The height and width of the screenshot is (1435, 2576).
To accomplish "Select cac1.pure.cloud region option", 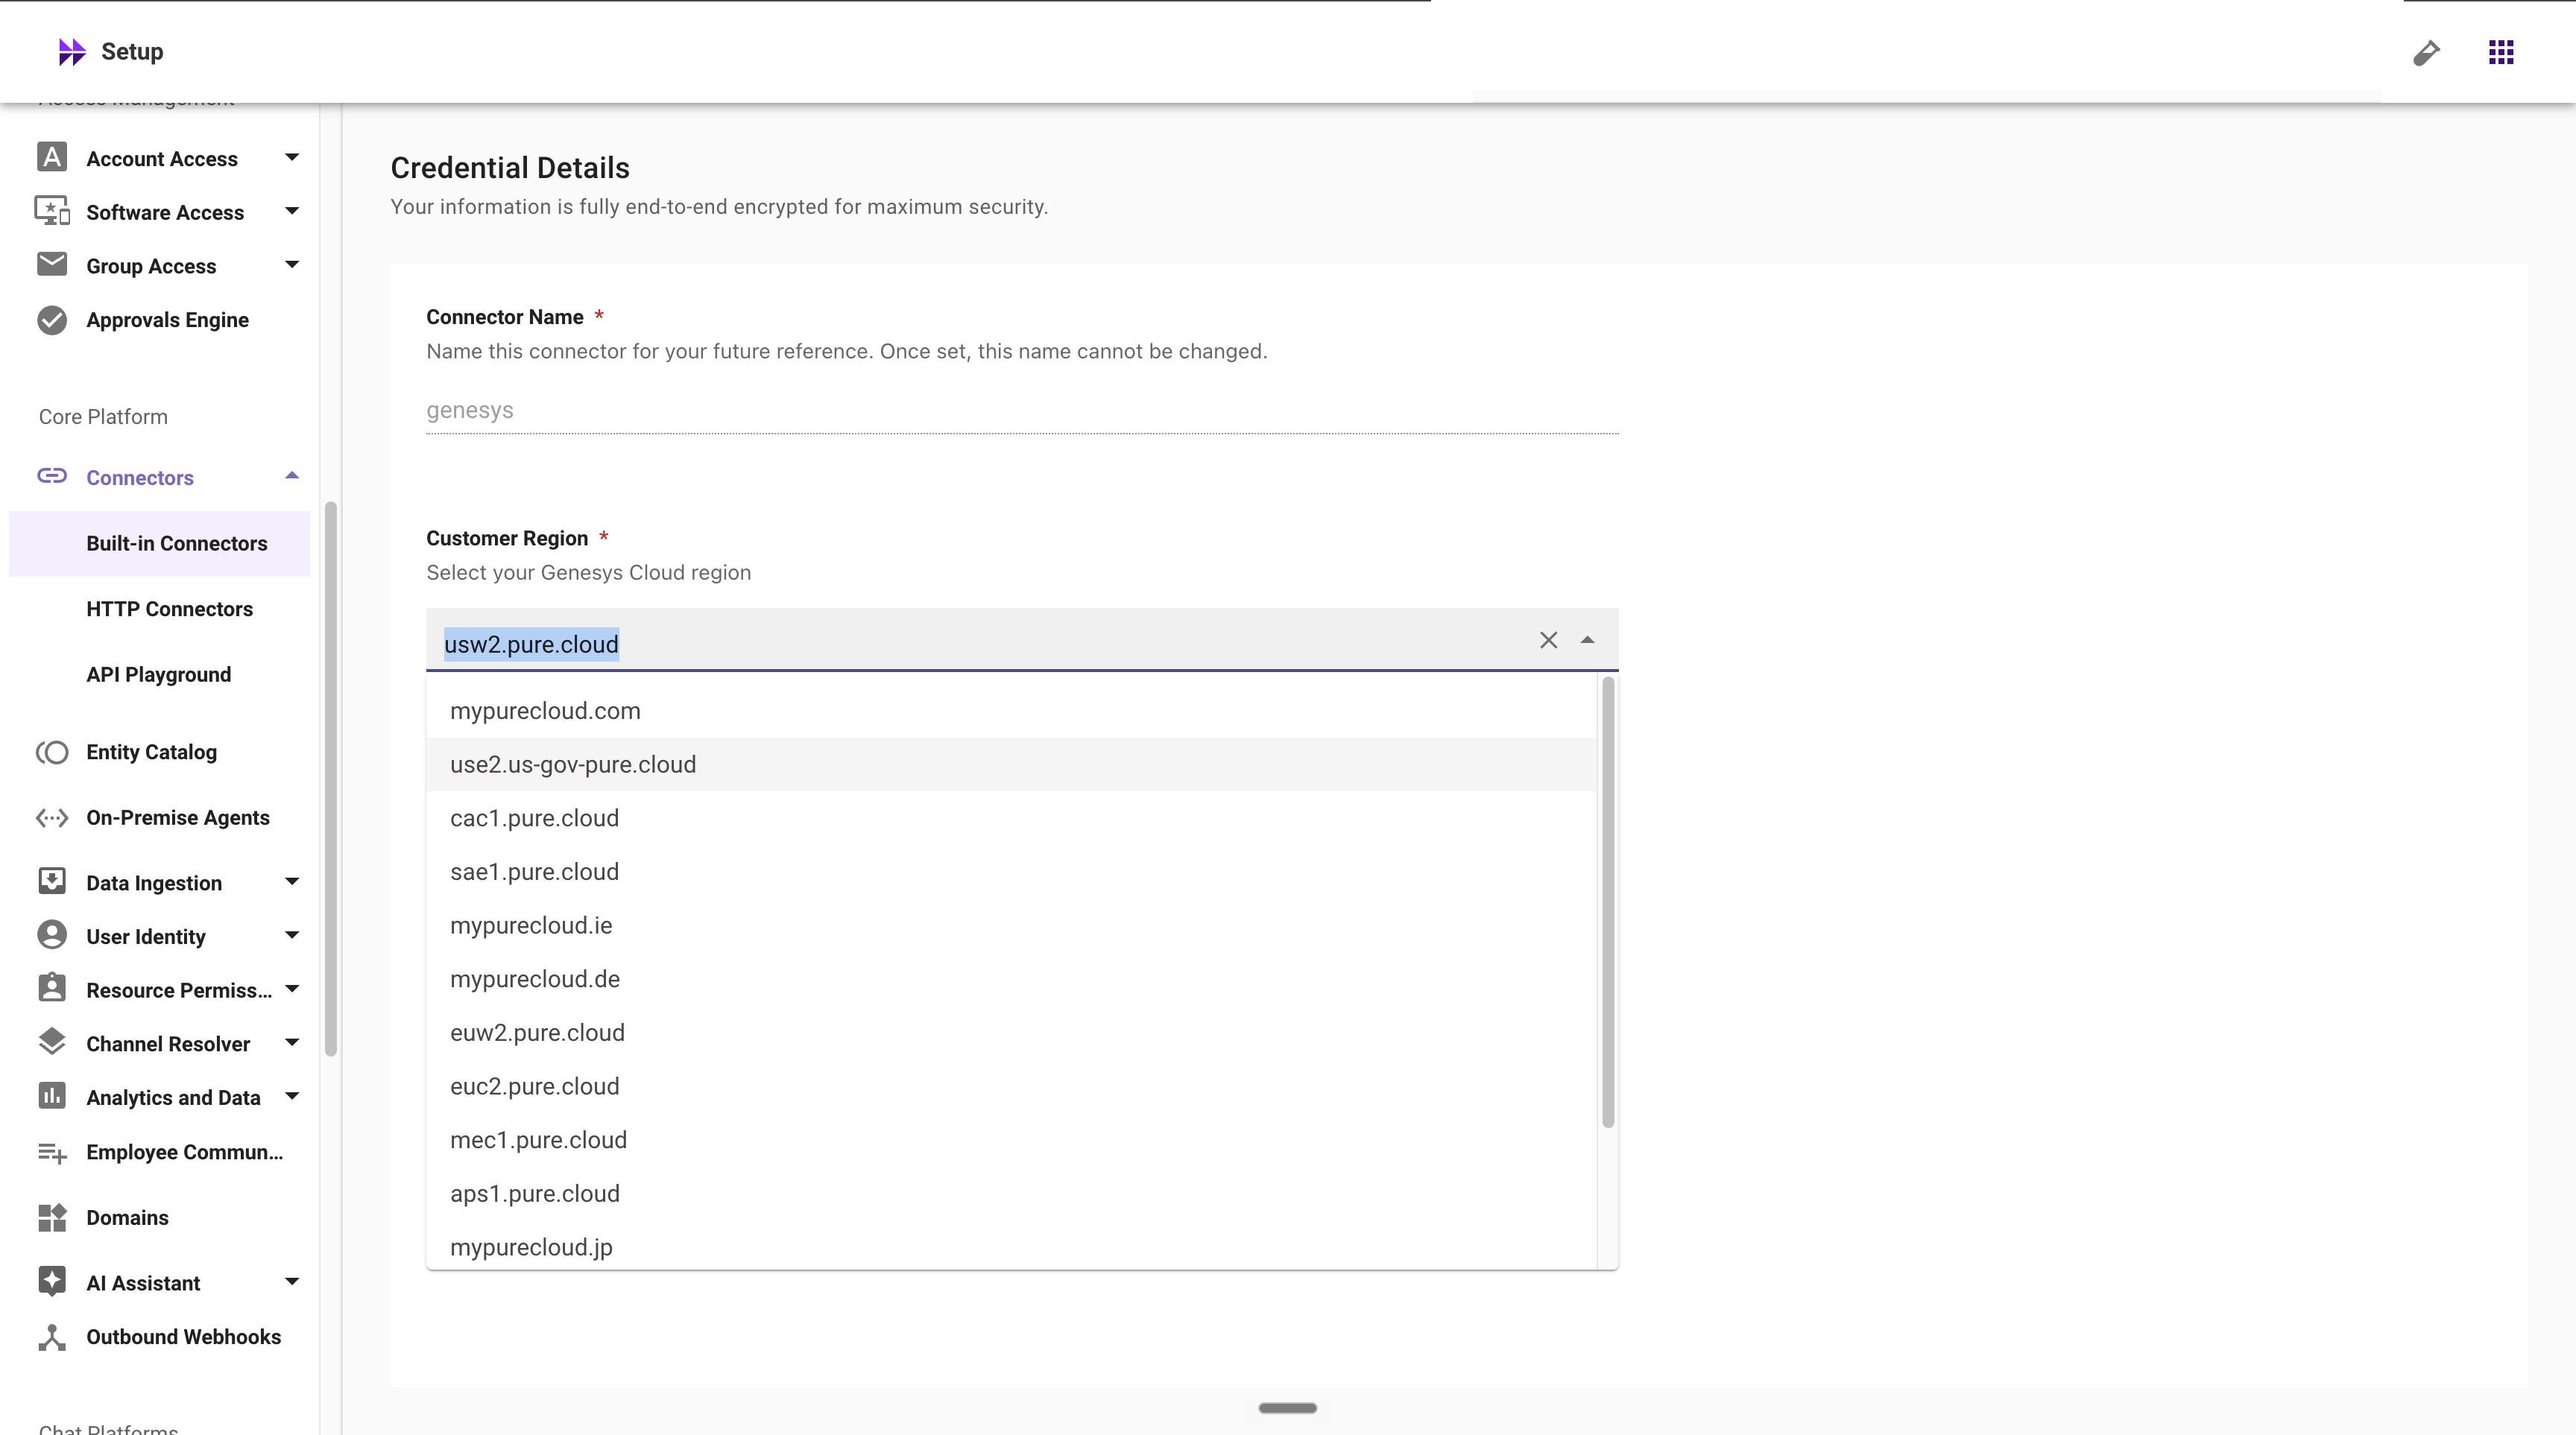I will pyautogui.click(x=1011, y=818).
